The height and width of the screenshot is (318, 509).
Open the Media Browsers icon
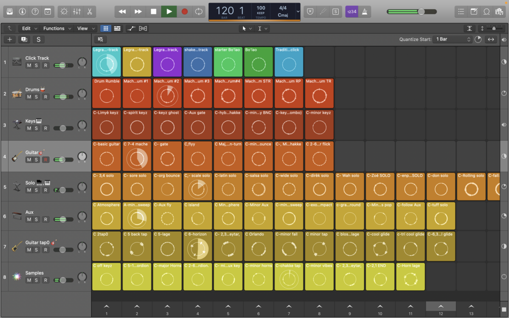point(499,12)
